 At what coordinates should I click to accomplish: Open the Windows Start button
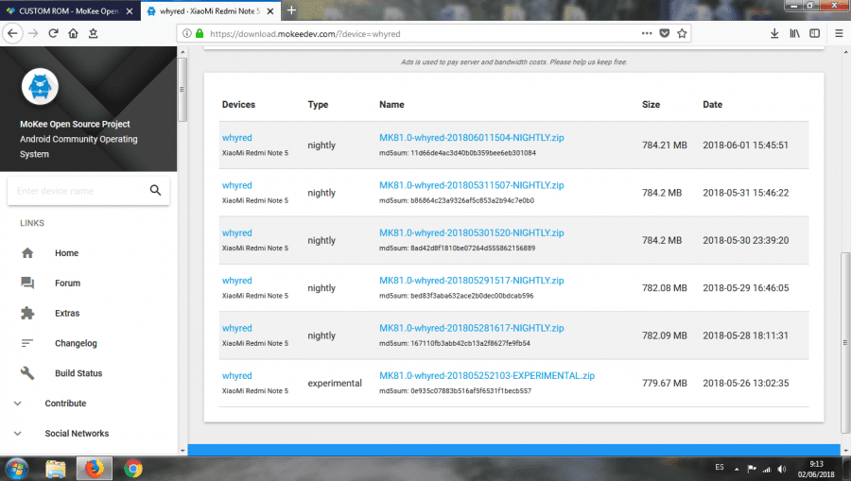pos(16,469)
